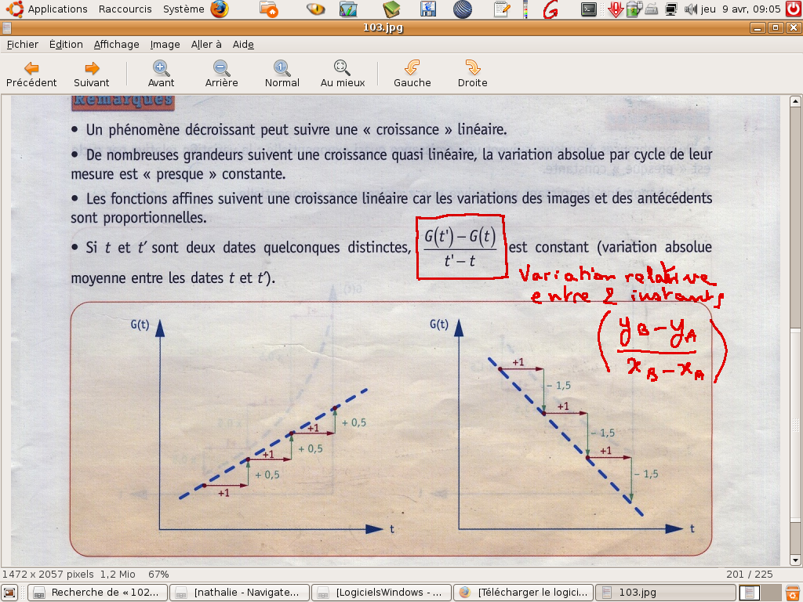The image size is (803, 602).
Task: Switch to the LogicielsWindows taskbar window
Action: (x=382, y=593)
